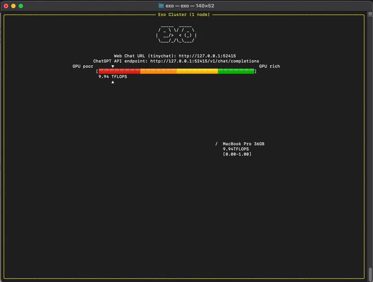
Task: Click the terminal scrollbar thumb at bottom right
Action: pos(370,273)
